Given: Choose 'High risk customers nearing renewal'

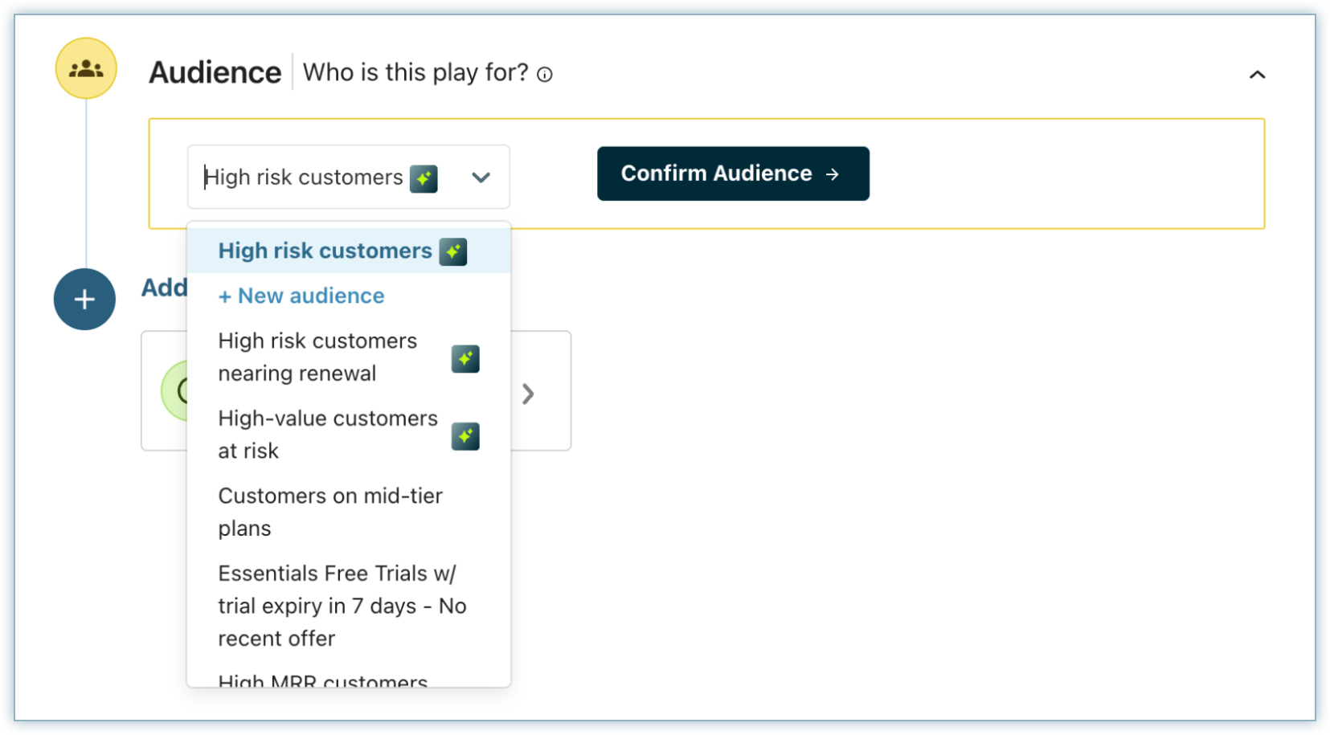Looking at the screenshot, I should 317,357.
